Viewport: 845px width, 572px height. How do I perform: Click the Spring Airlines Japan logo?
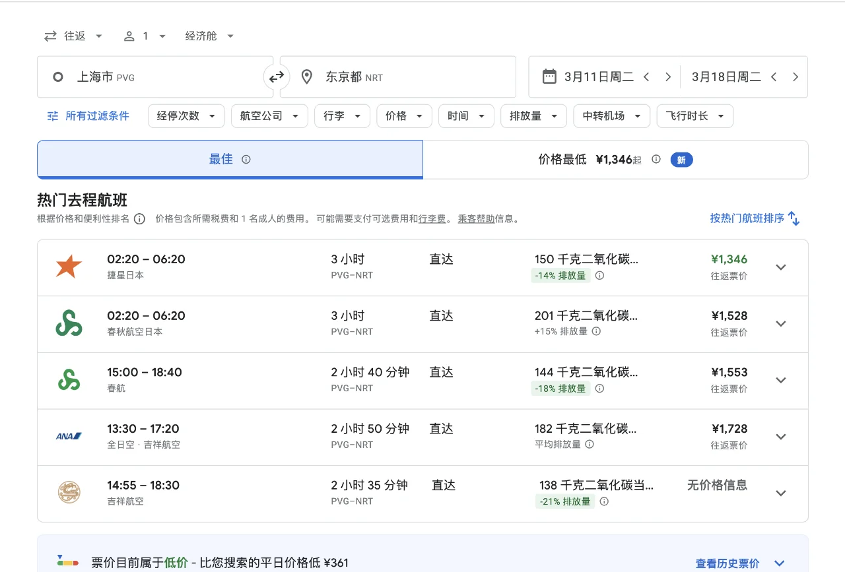[x=69, y=323]
